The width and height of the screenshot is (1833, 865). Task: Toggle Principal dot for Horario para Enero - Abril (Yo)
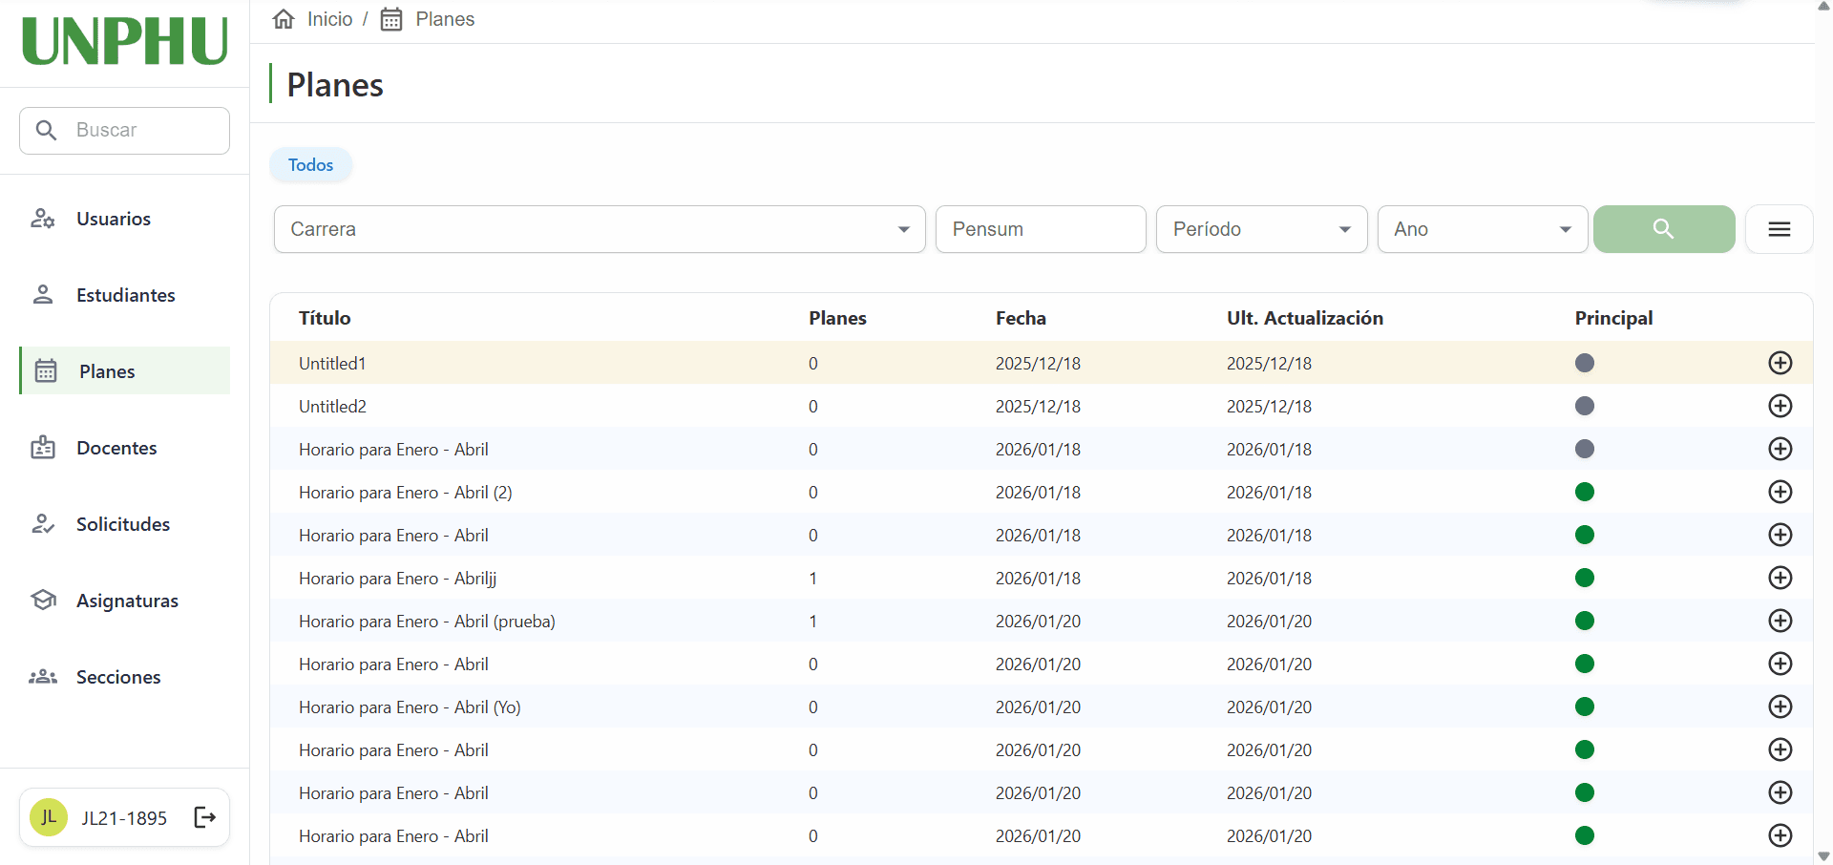tap(1585, 707)
